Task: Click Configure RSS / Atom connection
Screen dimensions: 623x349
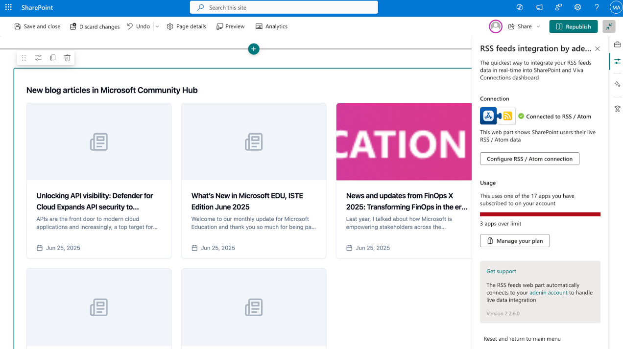Action: coord(529,159)
